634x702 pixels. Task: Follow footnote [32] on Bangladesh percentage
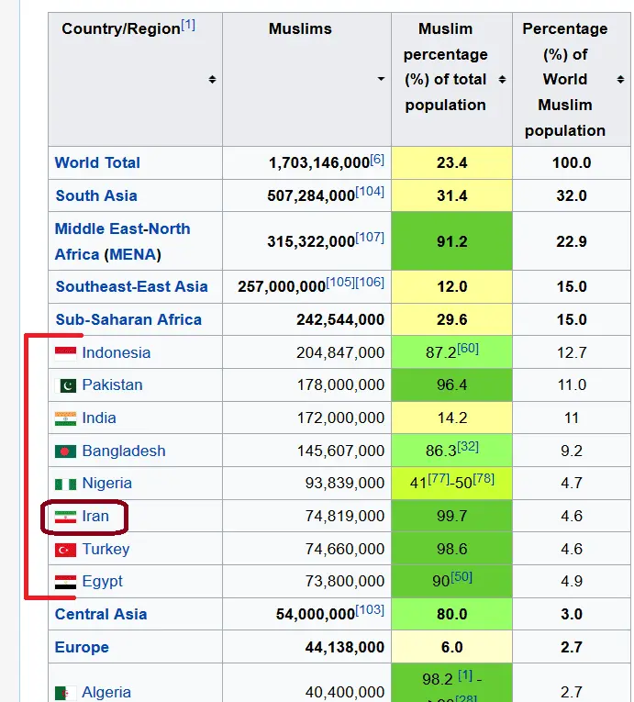point(468,447)
